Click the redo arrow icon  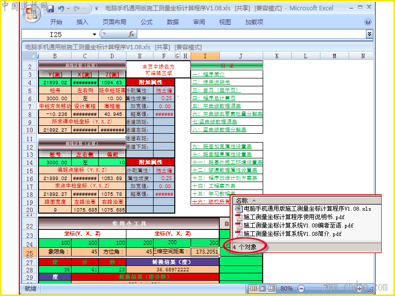(x=77, y=9)
